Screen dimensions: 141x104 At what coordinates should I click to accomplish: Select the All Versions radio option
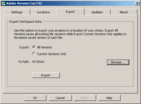click(34, 47)
